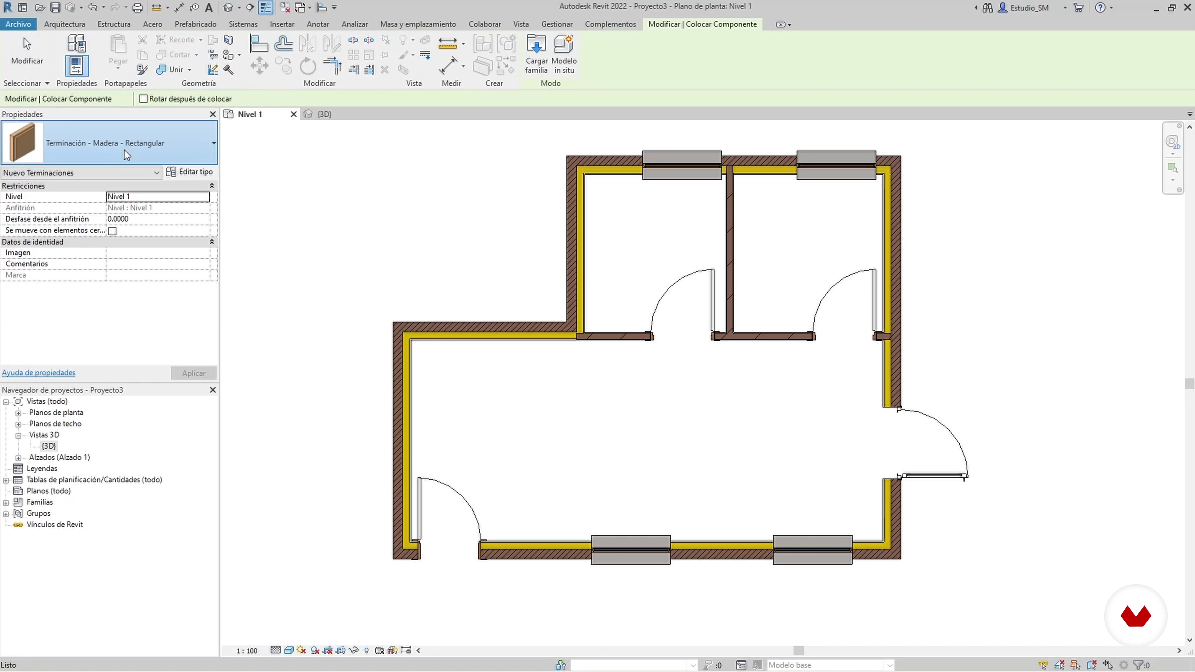Select {3D} in project browser tree
This screenshot has width=1195, height=672.
click(x=49, y=446)
